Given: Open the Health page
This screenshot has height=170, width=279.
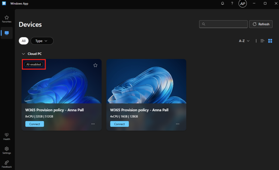Looking at the screenshot, I should pos(7,136).
